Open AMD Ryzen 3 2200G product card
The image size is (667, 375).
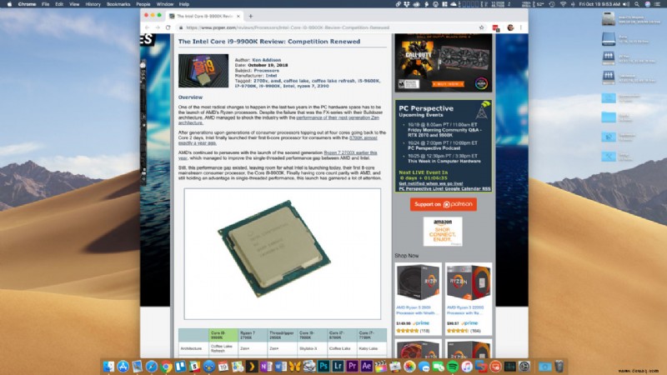tap(469, 299)
